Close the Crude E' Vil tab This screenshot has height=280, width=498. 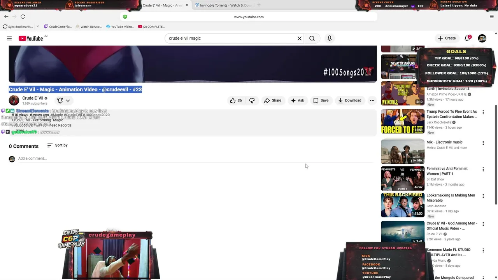tap(187, 5)
